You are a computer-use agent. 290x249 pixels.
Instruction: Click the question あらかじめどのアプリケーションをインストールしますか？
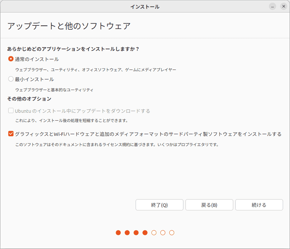[x=73, y=49]
